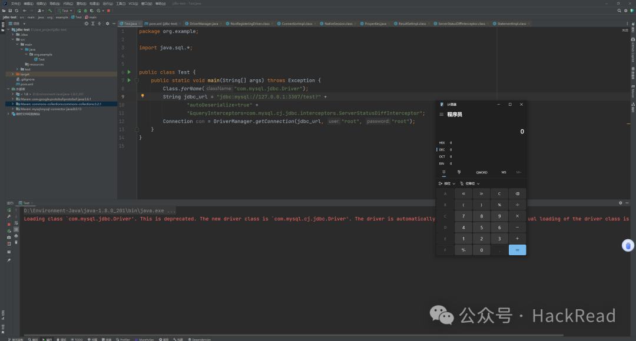Click Calculator percent button
This screenshot has height=341, width=636.
(x=499, y=205)
